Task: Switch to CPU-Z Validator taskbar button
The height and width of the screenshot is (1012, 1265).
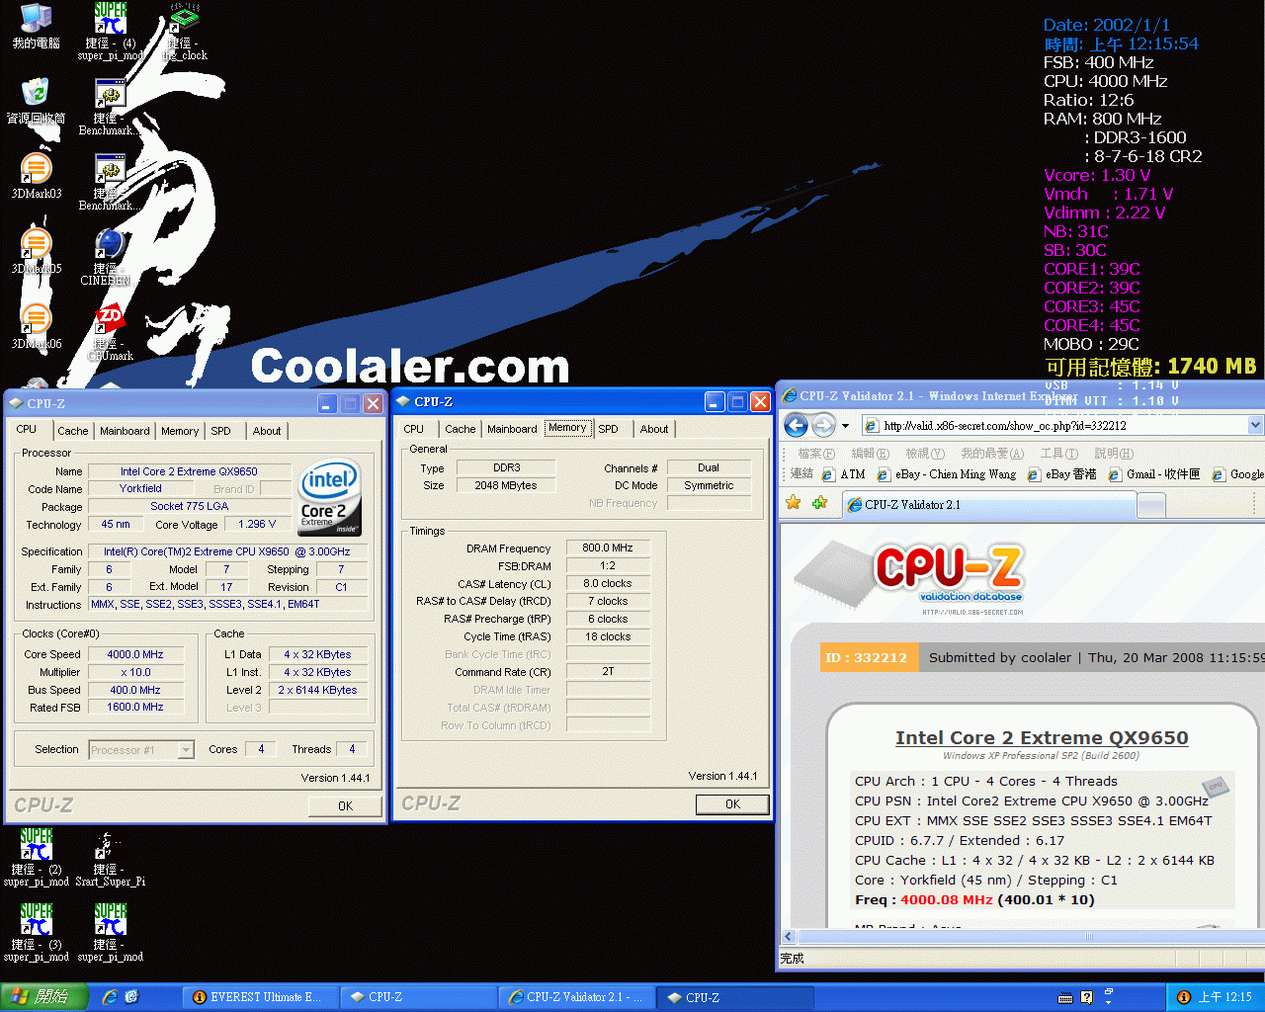Action: (576, 997)
